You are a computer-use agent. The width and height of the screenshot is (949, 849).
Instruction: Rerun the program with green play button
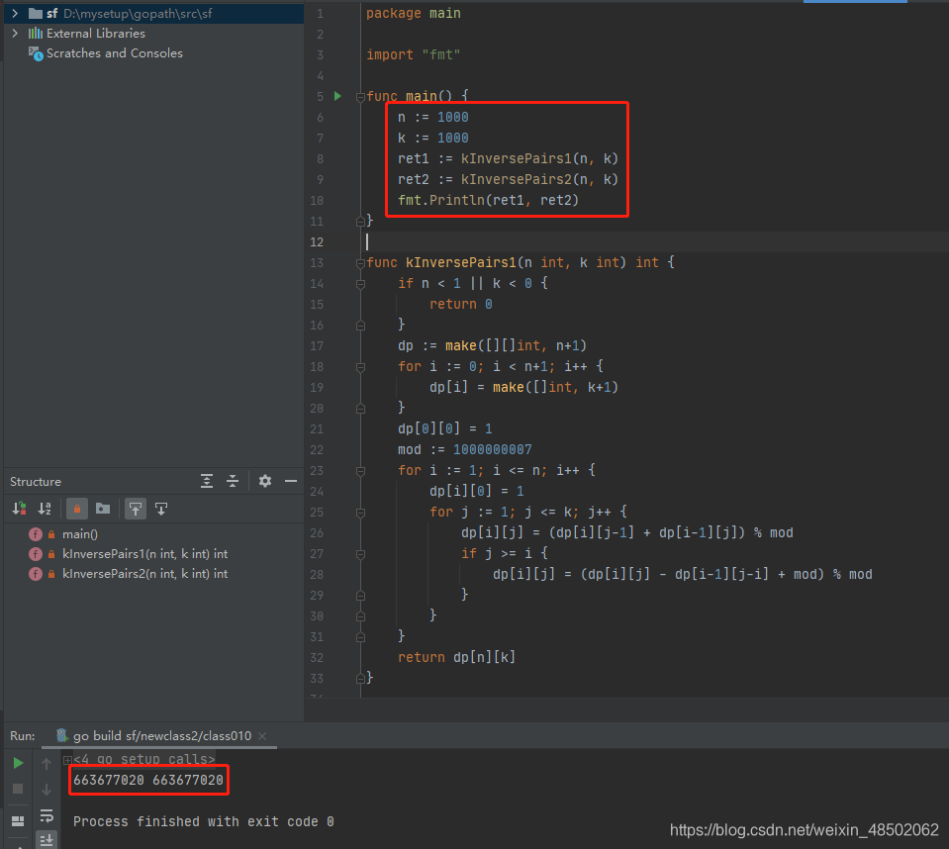tap(18, 763)
